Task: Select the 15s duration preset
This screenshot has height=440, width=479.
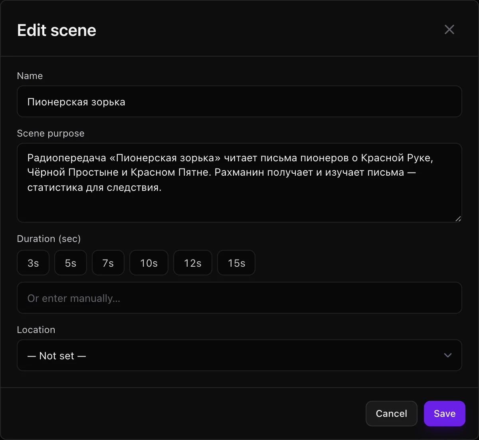Action: [x=236, y=263]
